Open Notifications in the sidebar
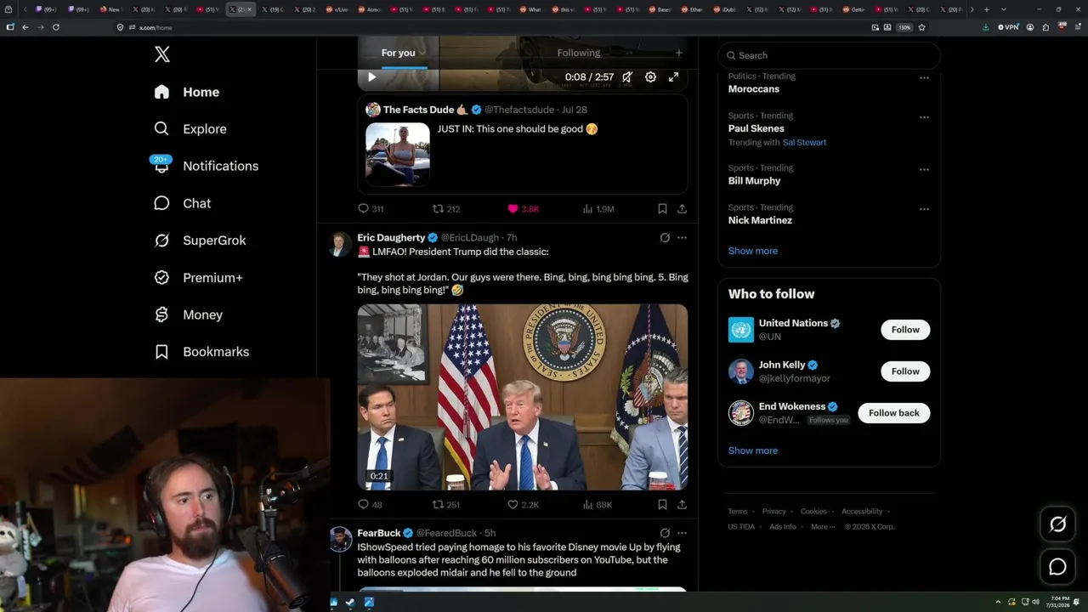This screenshot has height=612, width=1088. pyautogui.click(x=206, y=166)
